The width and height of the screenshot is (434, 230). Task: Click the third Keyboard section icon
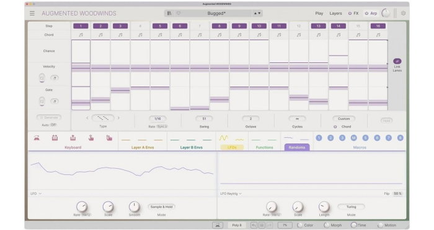(x=73, y=138)
